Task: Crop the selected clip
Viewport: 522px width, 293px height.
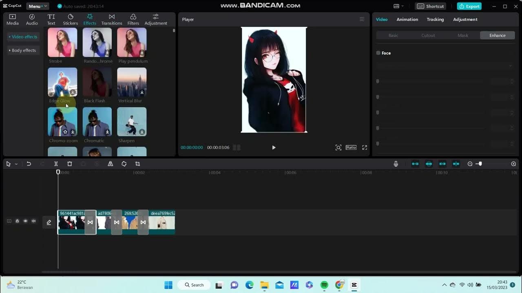Action: coord(137,164)
